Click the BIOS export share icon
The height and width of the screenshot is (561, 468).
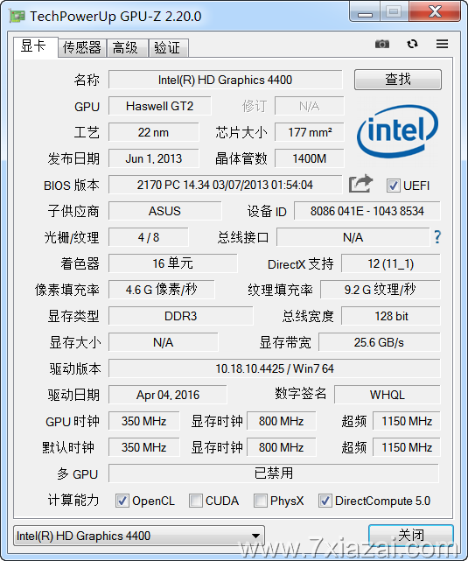tap(360, 184)
